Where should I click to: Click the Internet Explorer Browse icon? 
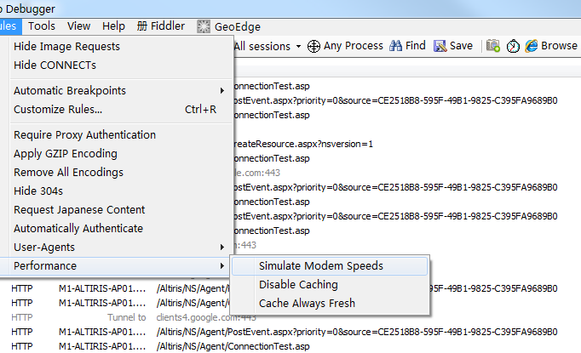[532, 46]
